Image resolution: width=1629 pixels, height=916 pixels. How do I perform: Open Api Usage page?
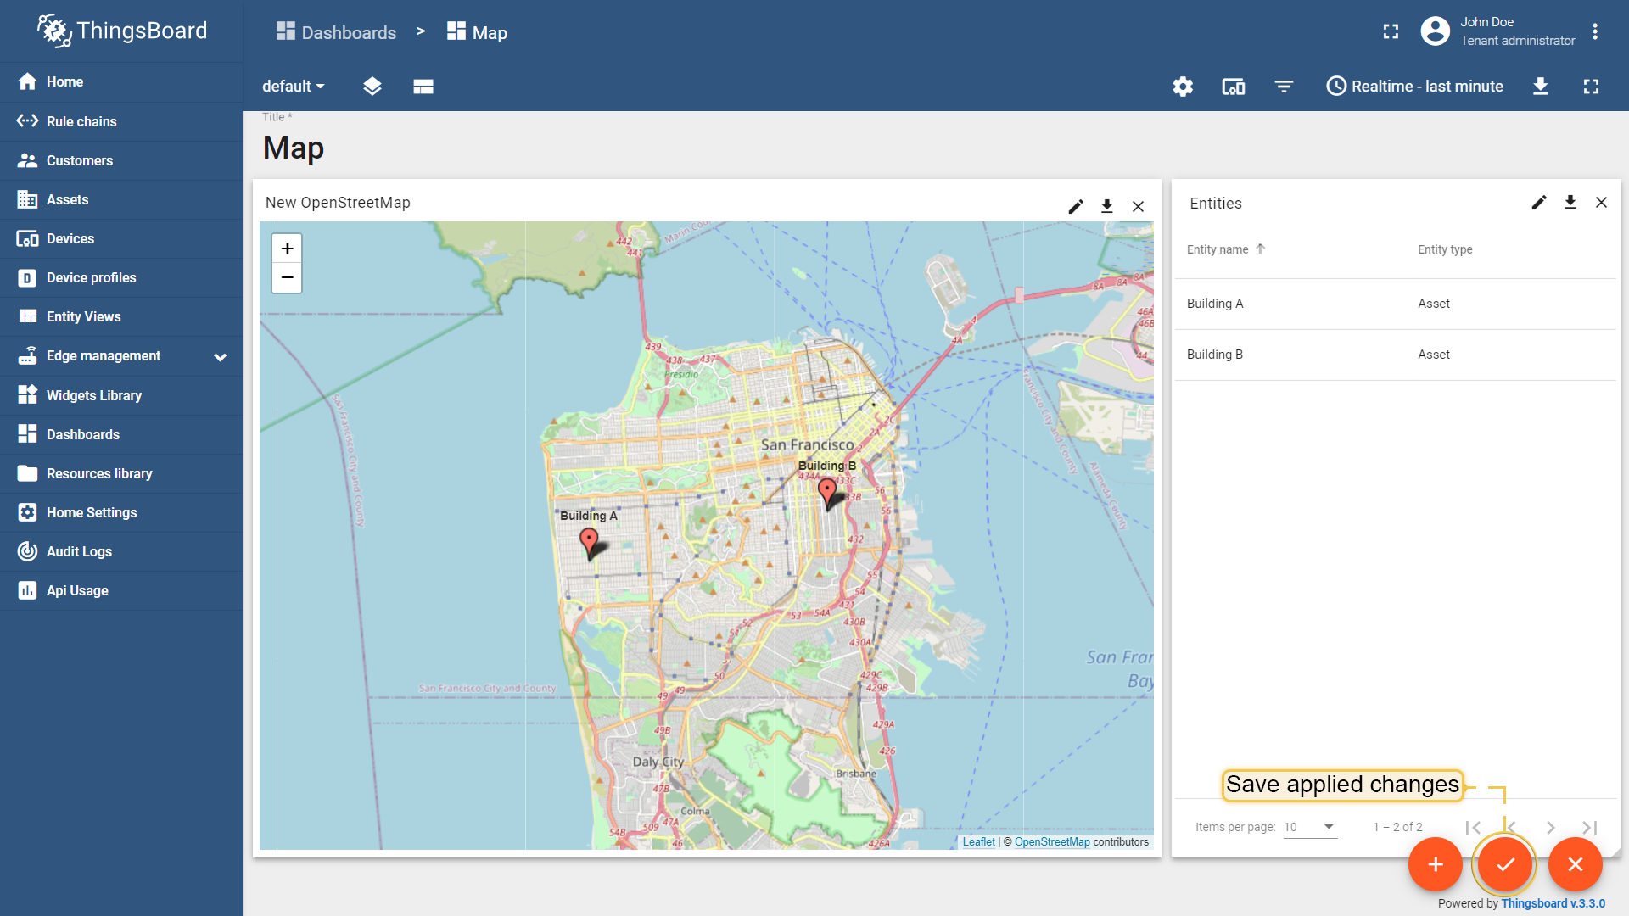point(121,590)
